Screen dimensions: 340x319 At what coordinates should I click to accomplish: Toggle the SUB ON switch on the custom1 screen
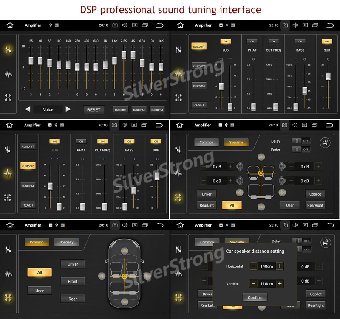click(327, 41)
